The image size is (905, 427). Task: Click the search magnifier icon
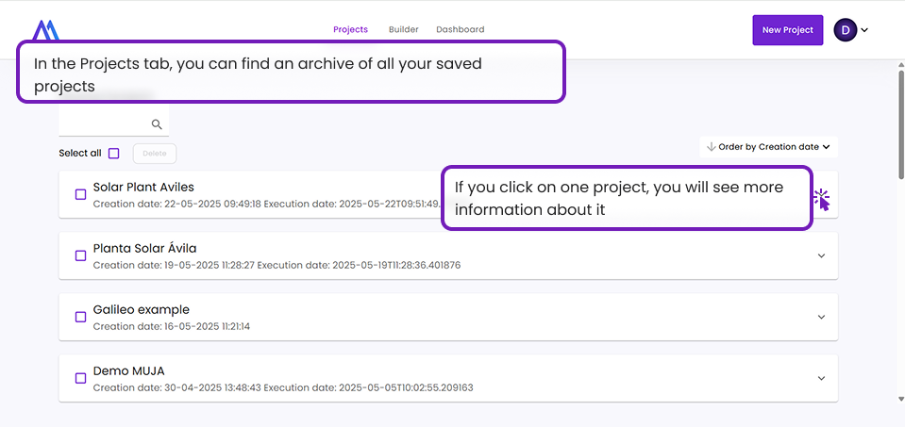[157, 123]
